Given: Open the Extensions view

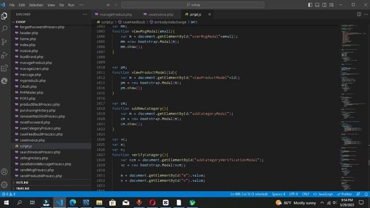Looking at the screenshot, I should (4, 68).
